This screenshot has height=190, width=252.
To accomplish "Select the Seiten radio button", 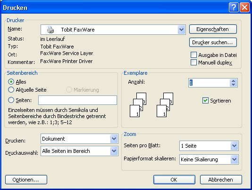I will [11, 100].
